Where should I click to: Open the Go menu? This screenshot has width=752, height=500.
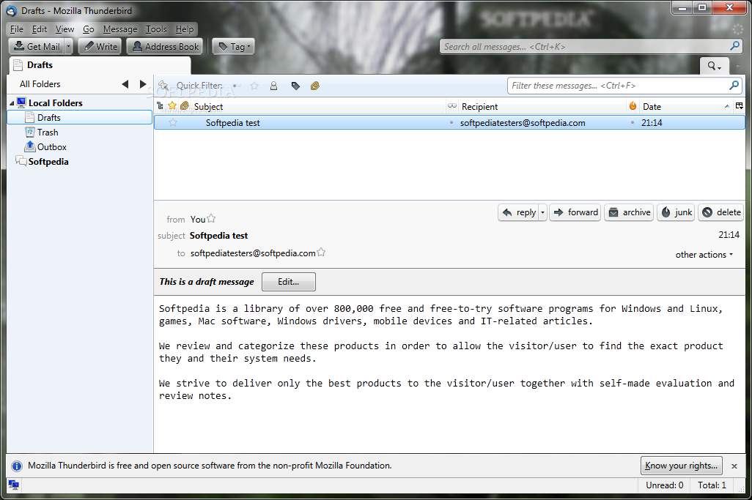[89, 29]
